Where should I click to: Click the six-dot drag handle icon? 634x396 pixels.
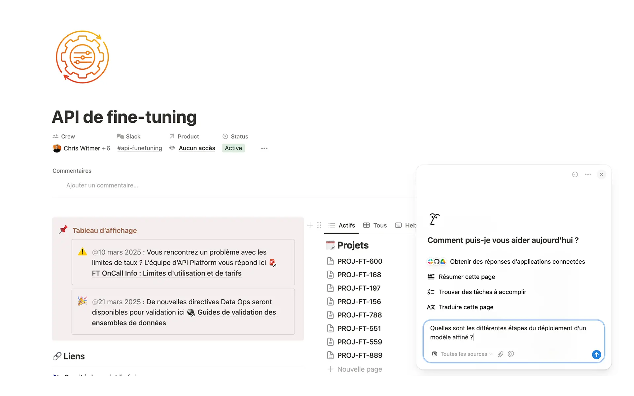[x=319, y=225]
